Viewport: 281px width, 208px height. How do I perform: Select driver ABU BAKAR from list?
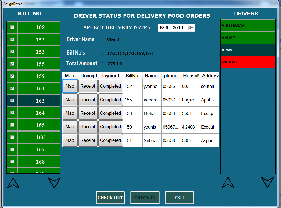coord(248,25)
